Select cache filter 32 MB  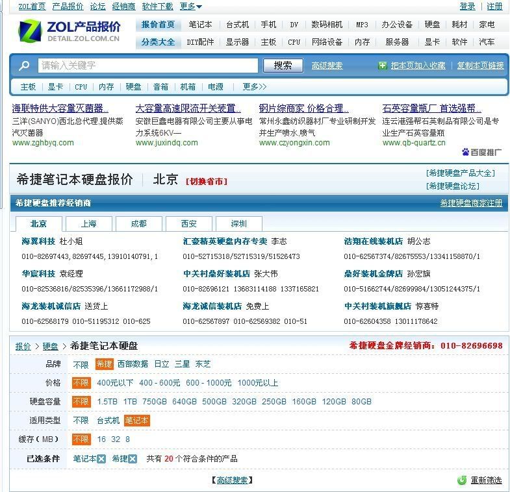click(116, 439)
